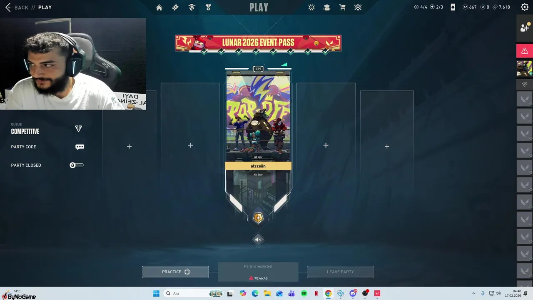
Task: Open the daily missions 4/4 counter
Action: click(x=421, y=7)
